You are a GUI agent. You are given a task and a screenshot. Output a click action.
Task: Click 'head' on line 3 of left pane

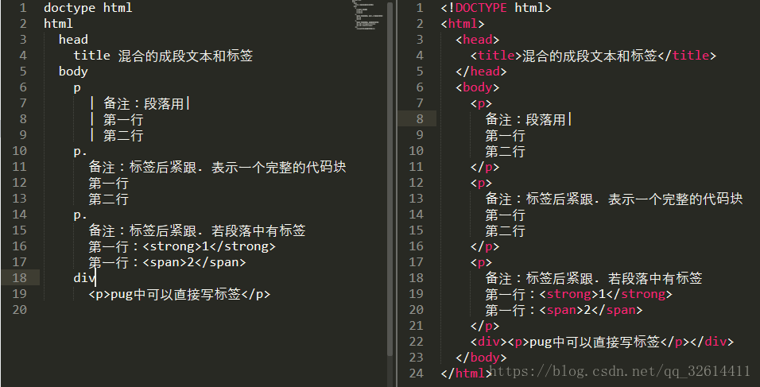(x=73, y=40)
